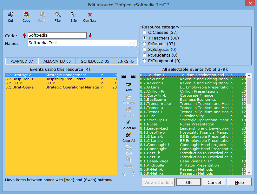Select the E:Equipment (0) category

point(144,61)
